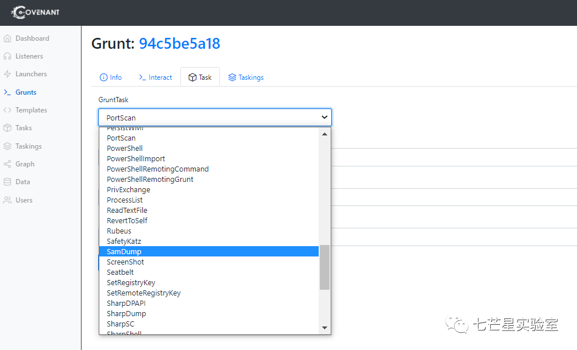The width and height of the screenshot is (577, 350).
Task: Select ReadTextFile task
Action: [x=208, y=211]
